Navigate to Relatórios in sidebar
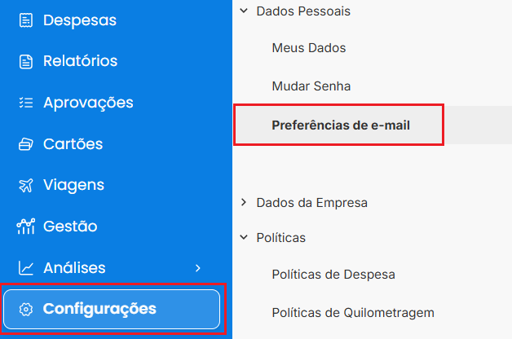Image resolution: width=512 pixels, height=339 pixels. (x=80, y=61)
